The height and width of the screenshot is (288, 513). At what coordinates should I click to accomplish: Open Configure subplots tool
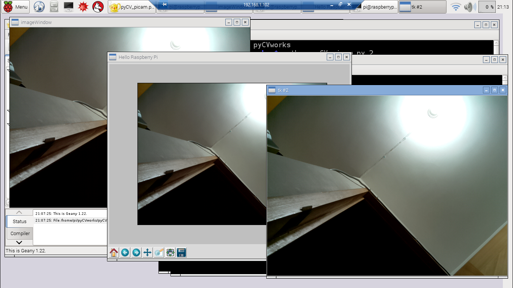tap(170, 253)
